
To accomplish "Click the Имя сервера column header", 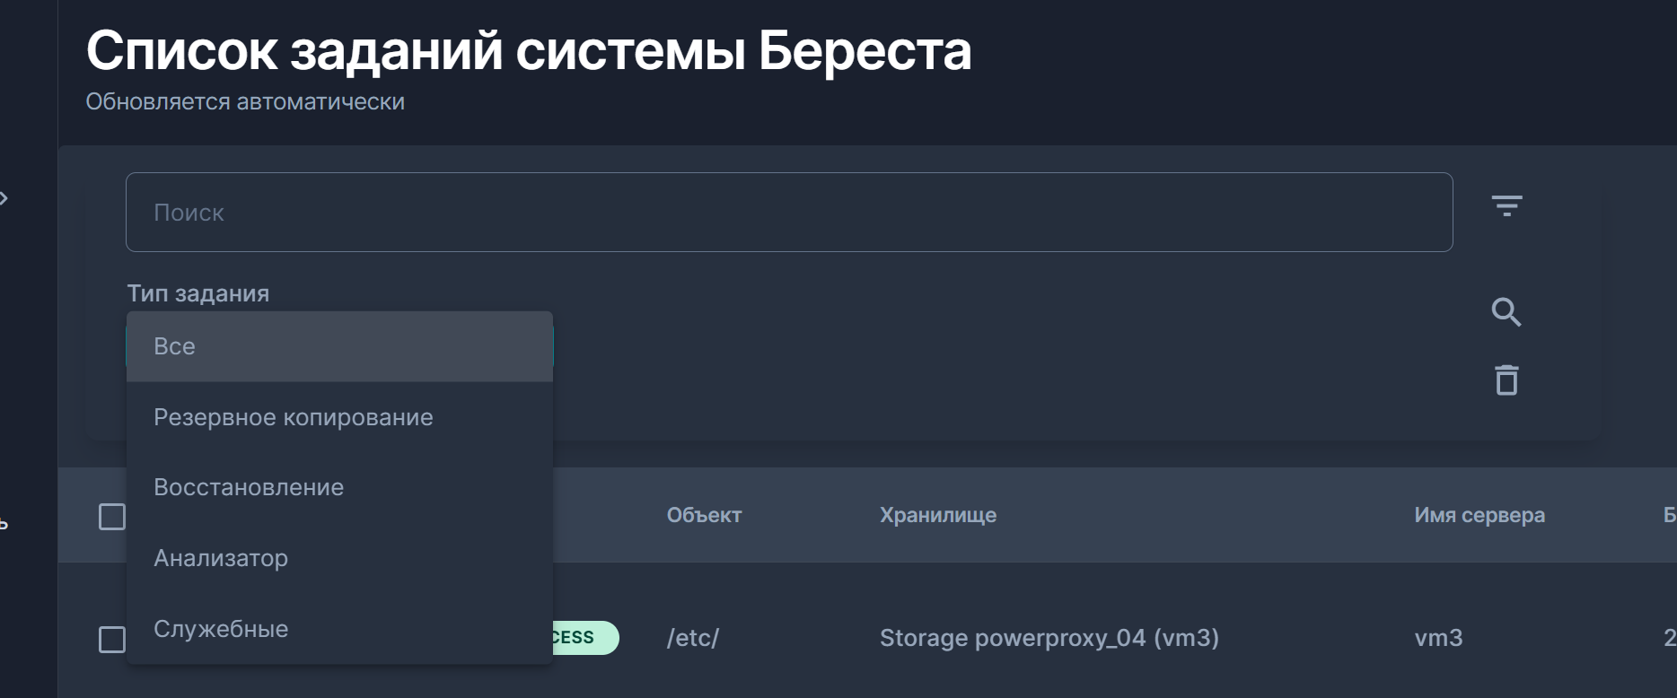I will tap(1480, 515).
